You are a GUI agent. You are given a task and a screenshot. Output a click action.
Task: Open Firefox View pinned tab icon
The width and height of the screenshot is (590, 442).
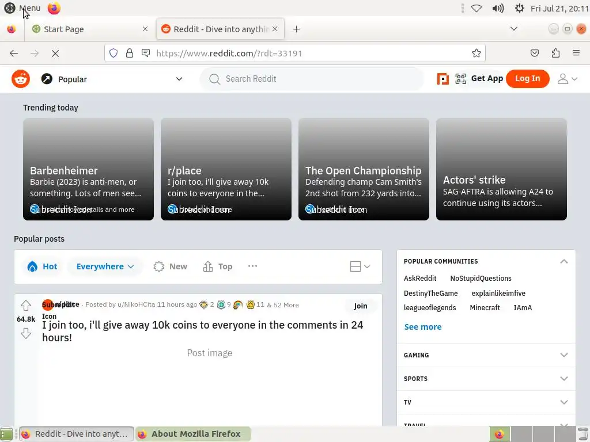pos(12,29)
